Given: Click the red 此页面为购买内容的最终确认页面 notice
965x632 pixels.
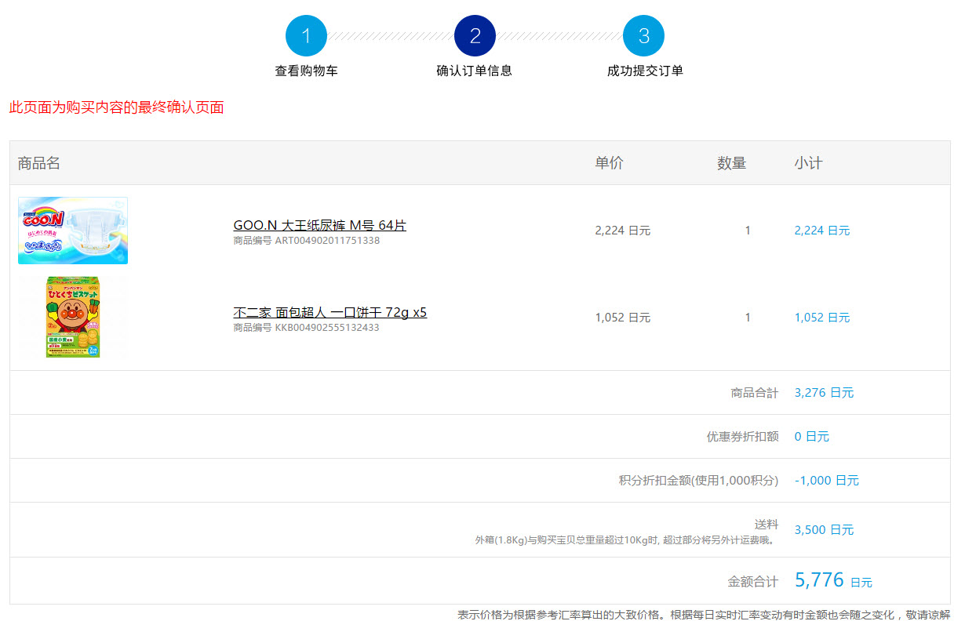Looking at the screenshot, I should [x=116, y=107].
